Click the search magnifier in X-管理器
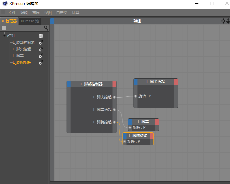The image size is (230, 184). [46, 28]
